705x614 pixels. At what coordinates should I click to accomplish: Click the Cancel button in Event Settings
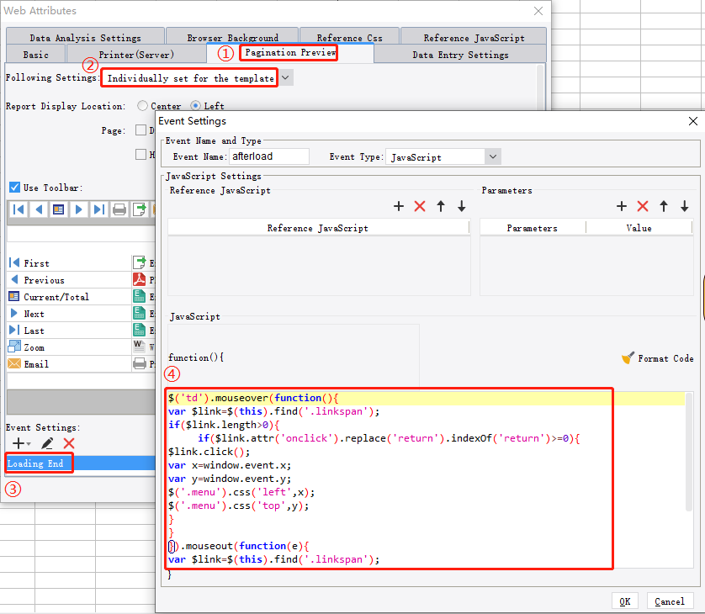670,601
